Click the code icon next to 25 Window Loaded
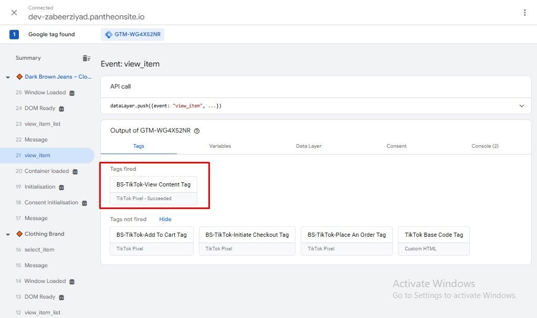This screenshot has height=318, width=537. coord(72,93)
